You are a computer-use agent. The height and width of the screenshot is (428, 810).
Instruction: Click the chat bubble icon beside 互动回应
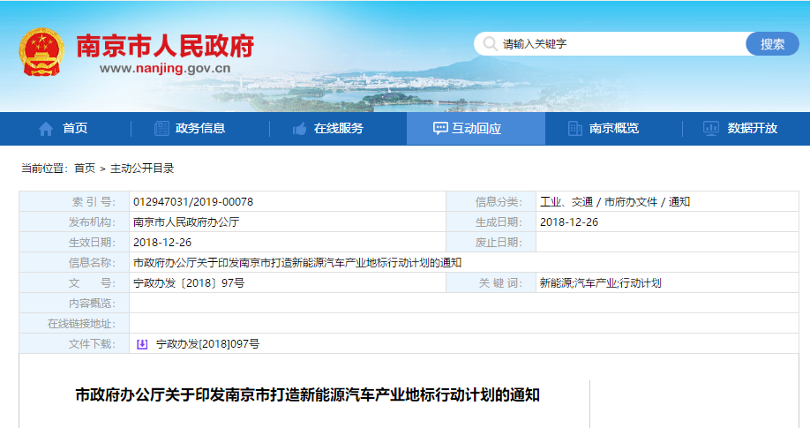pos(440,129)
